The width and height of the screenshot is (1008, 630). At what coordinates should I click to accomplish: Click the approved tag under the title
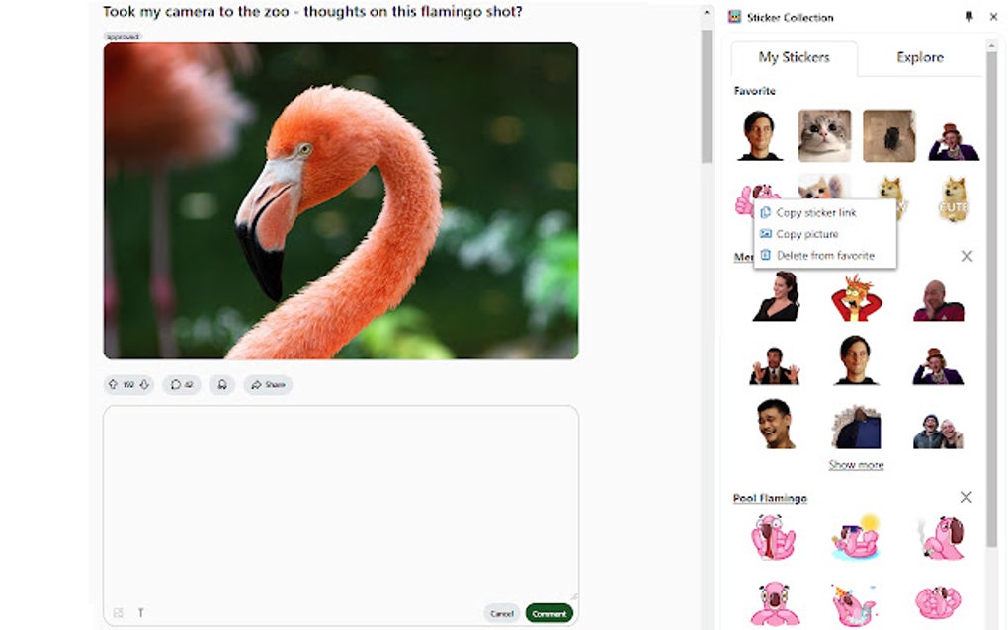coord(123,37)
